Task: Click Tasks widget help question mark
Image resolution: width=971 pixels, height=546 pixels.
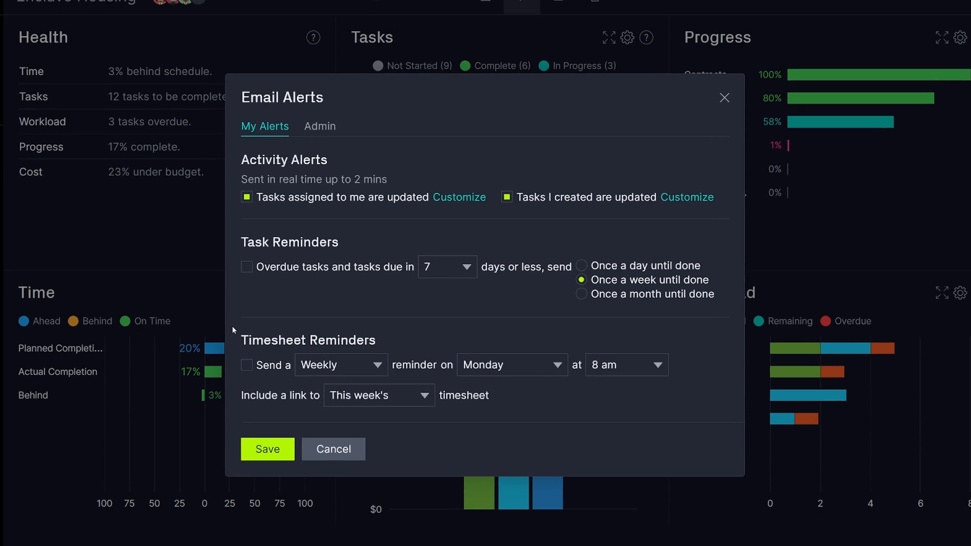Action: click(x=646, y=37)
